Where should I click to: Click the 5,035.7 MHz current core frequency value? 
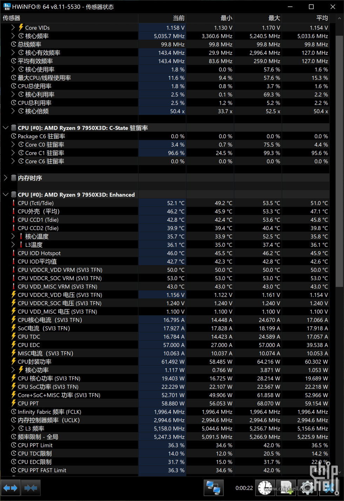point(169,36)
